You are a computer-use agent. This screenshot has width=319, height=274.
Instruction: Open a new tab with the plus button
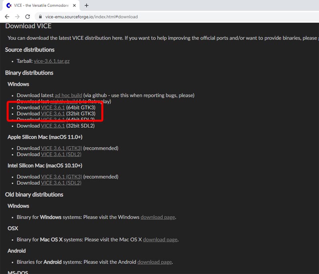coord(87,6)
